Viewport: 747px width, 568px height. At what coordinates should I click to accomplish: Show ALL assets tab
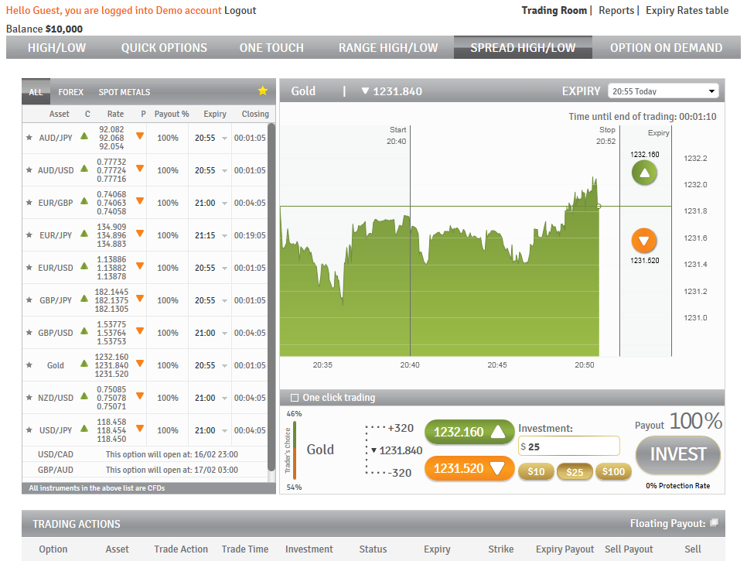click(36, 92)
